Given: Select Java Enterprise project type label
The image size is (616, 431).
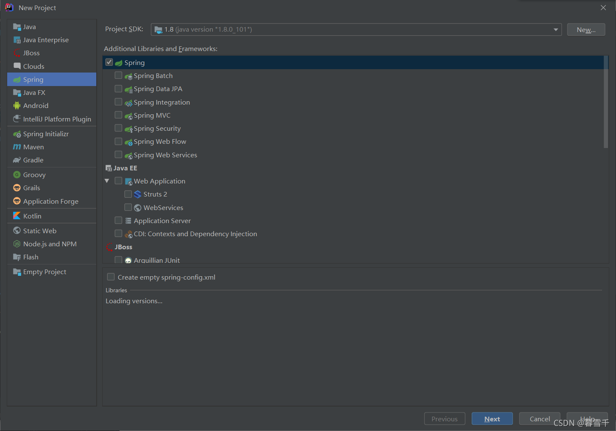Looking at the screenshot, I should pyautogui.click(x=46, y=40).
